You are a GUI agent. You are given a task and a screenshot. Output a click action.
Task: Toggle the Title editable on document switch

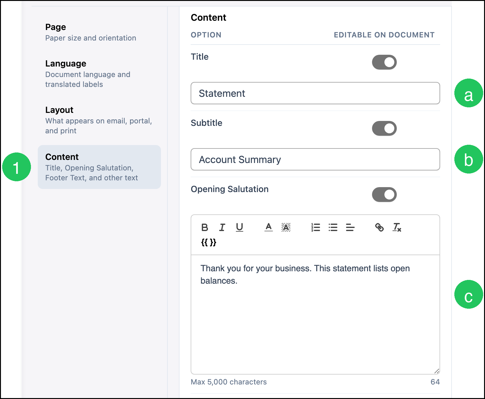click(x=384, y=62)
